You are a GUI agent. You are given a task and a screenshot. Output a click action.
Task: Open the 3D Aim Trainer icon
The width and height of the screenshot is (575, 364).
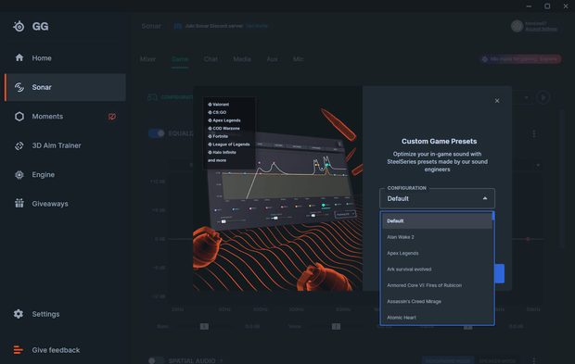coord(19,145)
